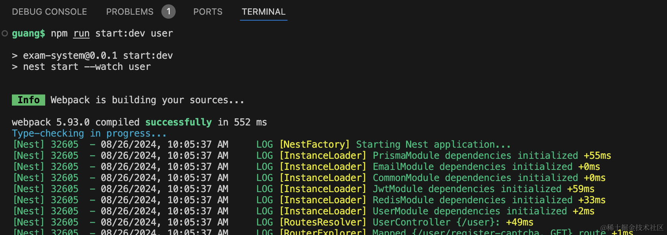Image resolution: width=667 pixels, height=235 pixels.
Task: Click the green "guang$" shell prompt
Action: pyautogui.click(x=29, y=33)
